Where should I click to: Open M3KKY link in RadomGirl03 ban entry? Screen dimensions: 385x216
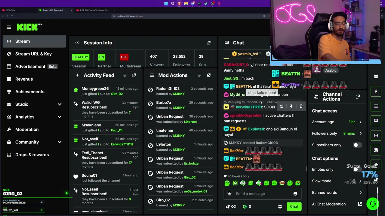pyautogui.click(x=179, y=94)
